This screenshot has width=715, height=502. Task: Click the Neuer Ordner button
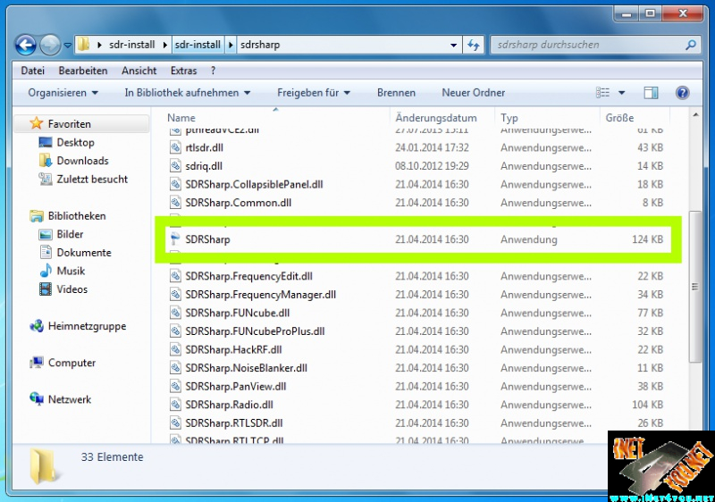point(473,93)
